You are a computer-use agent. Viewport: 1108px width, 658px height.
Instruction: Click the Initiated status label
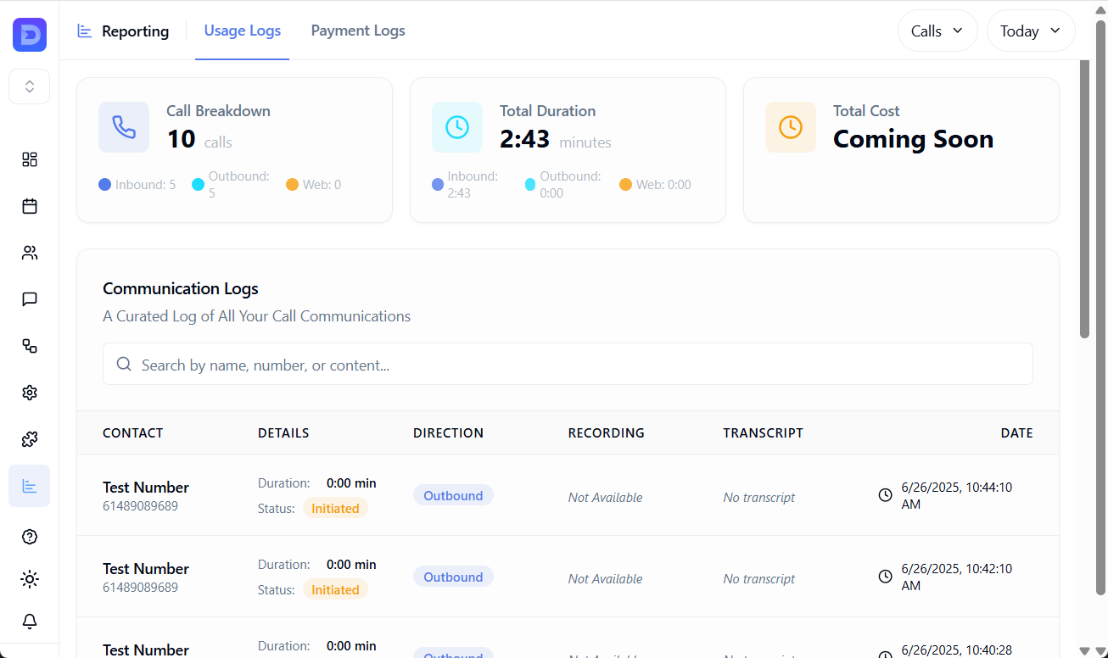[x=335, y=508]
